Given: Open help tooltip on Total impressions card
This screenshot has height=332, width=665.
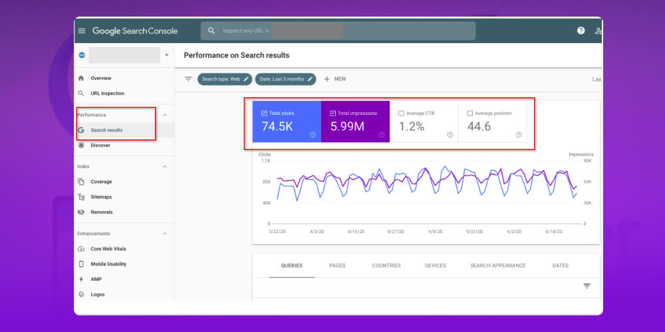Looking at the screenshot, I should 381,135.
